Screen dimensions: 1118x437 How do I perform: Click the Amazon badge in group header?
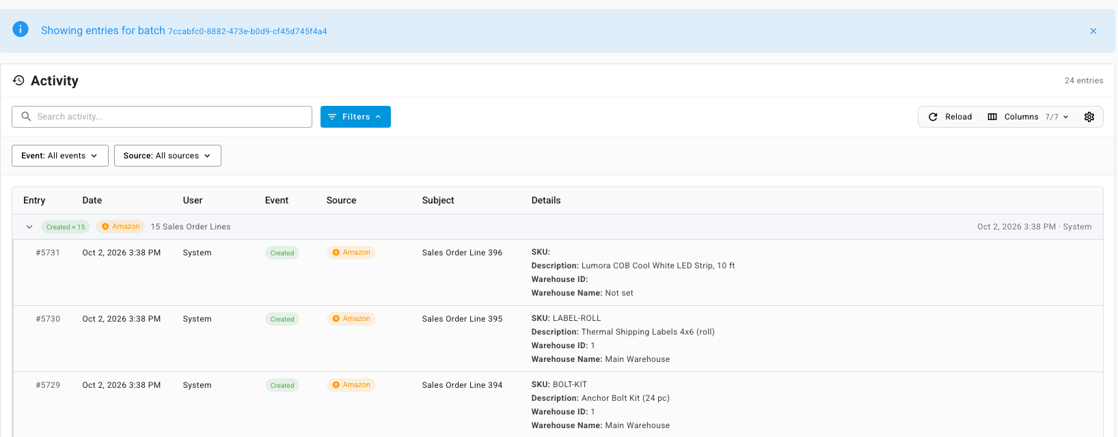pos(120,227)
